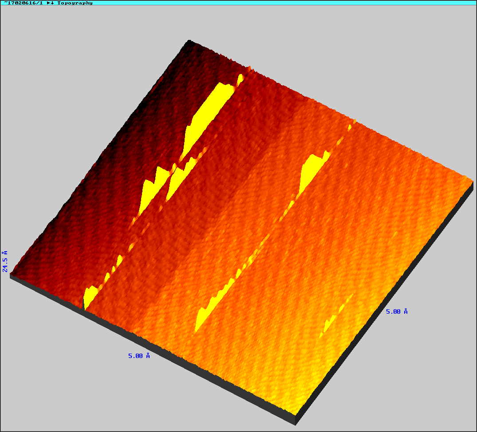Select the small yellow peak on the rightmost ridge
The width and height of the screenshot is (477, 432).
331,321
